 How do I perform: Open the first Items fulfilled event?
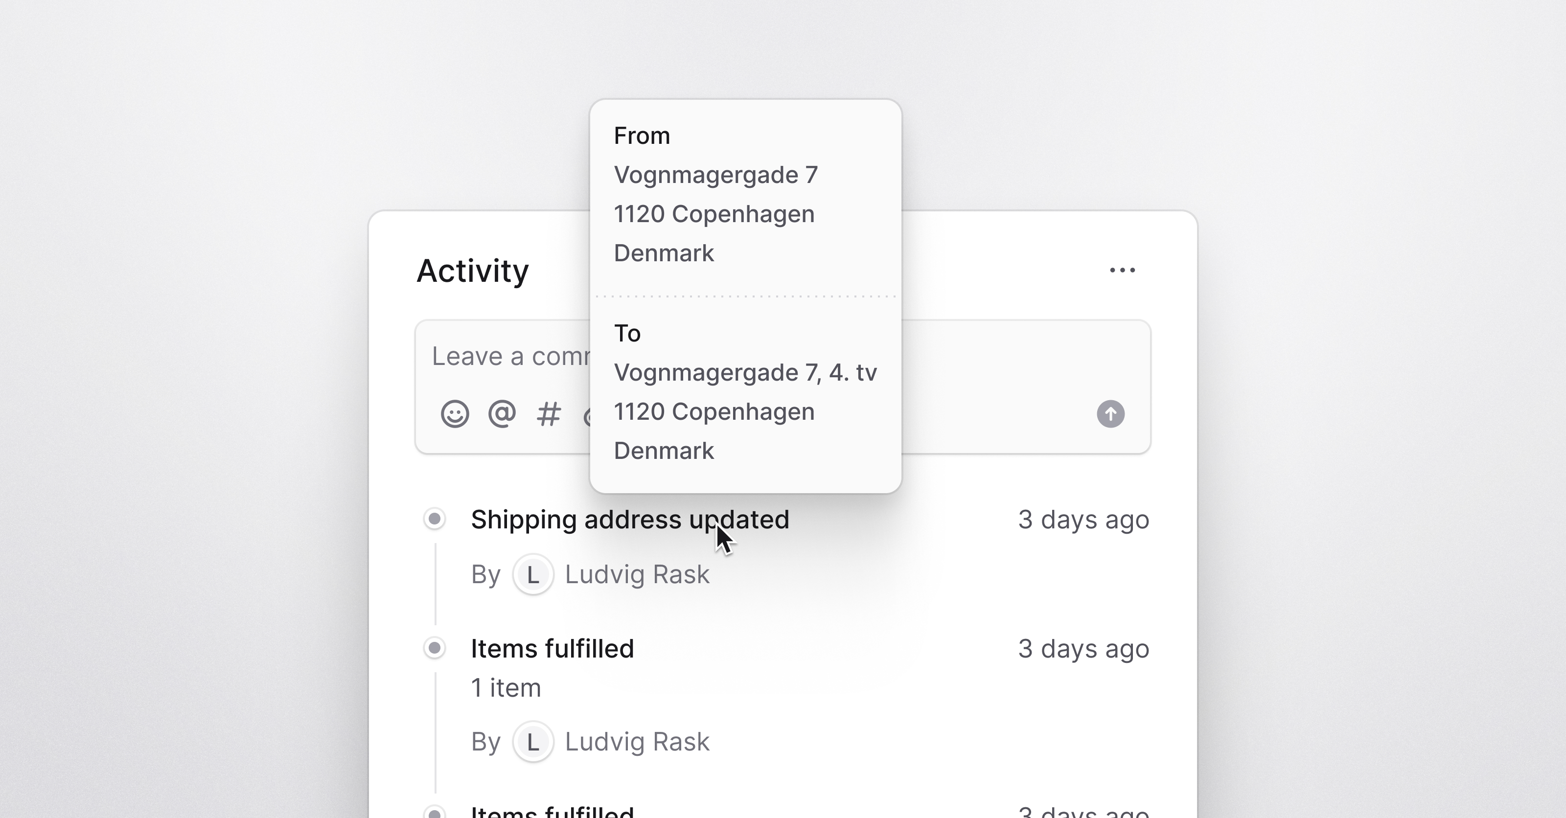552,648
